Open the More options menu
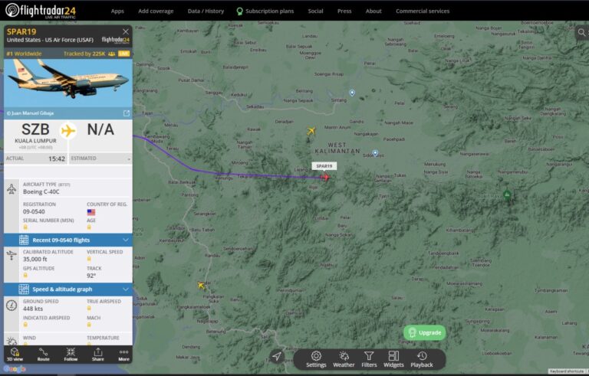The width and height of the screenshot is (589, 376). (123, 354)
